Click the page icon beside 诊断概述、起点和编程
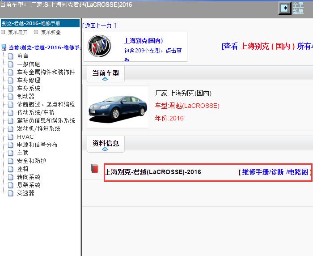The image size is (313, 256). coord(11,105)
